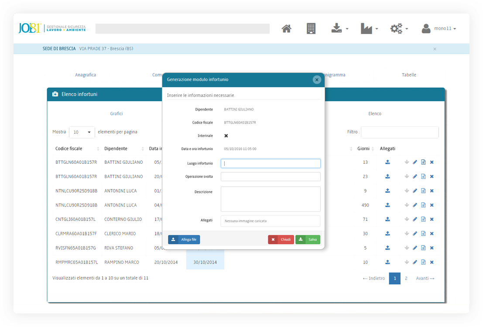Open the home dashboard icon
This screenshot has height=327, width=483.
point(286,28)
